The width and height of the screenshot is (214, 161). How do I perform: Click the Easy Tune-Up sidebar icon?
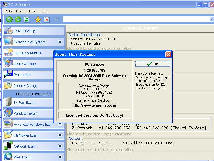pyautogui.click(x=8, y=31)
